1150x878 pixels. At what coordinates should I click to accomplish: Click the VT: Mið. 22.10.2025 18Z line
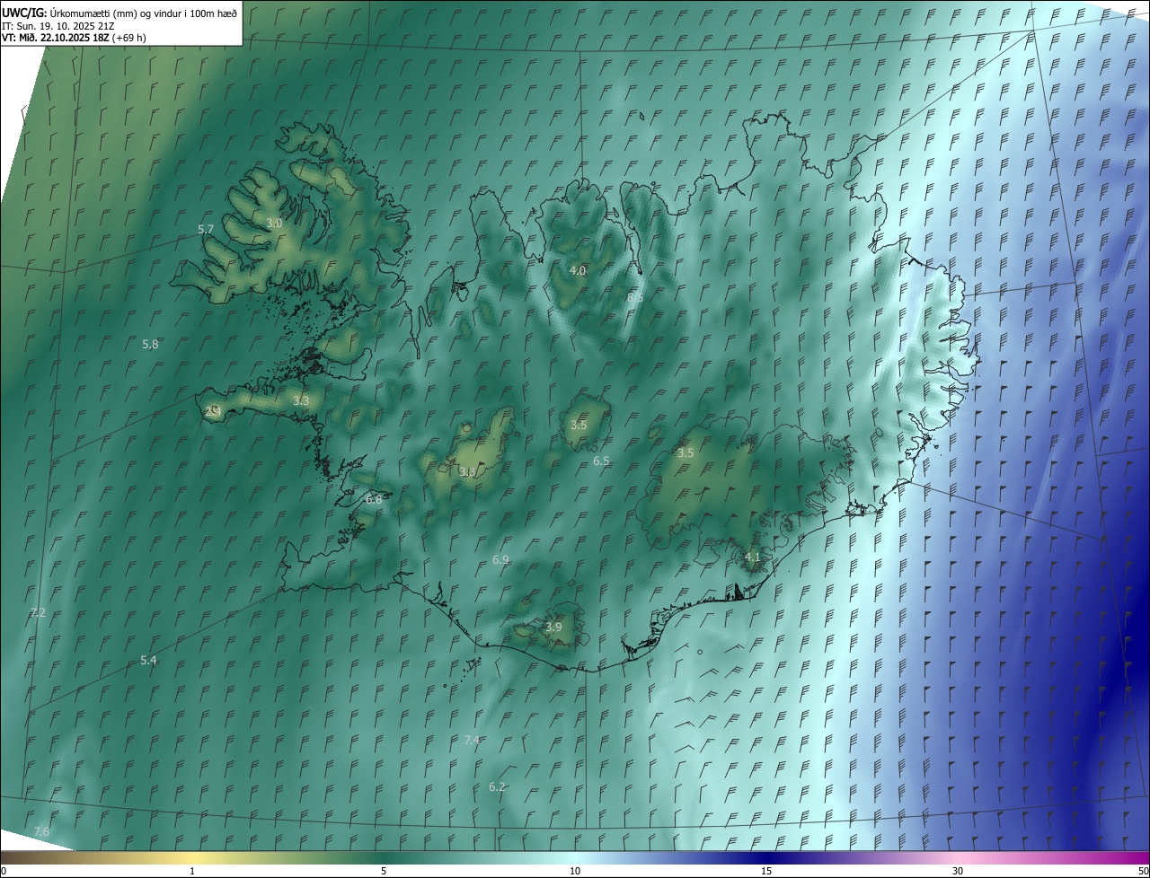(x=74, y=38)
